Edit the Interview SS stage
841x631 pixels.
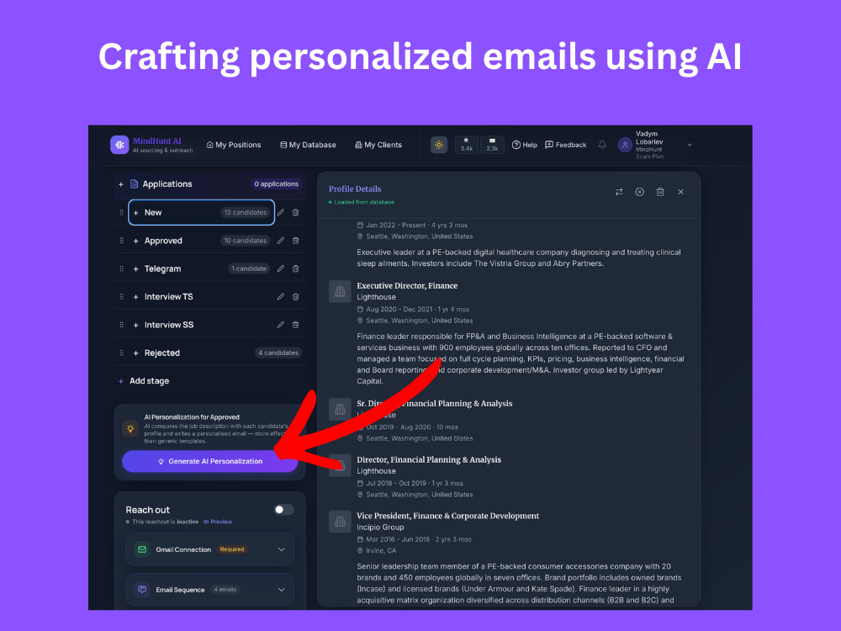281,325
